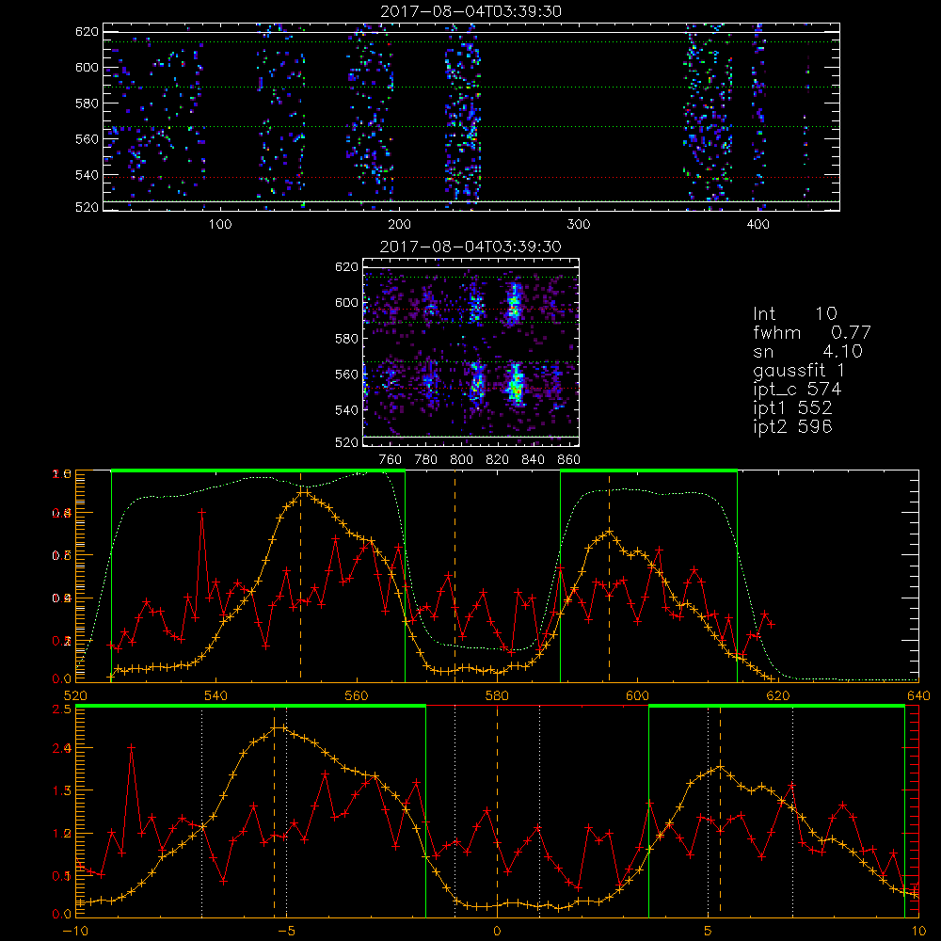The width and height of the screenshot is (941, 941).
Task: Click x-axis label 580 on profile plot
Action: click(497, 696)
